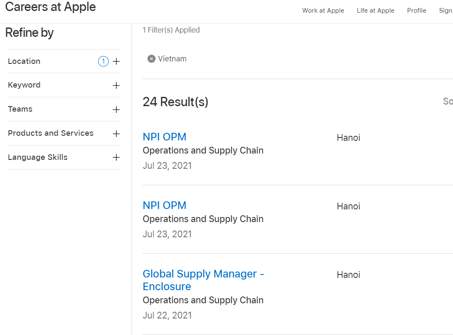Expand Teams filters with the plus icon

[116, 109]
